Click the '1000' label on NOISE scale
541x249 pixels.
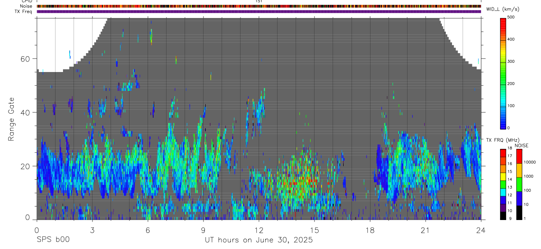(x=529, y=176)
